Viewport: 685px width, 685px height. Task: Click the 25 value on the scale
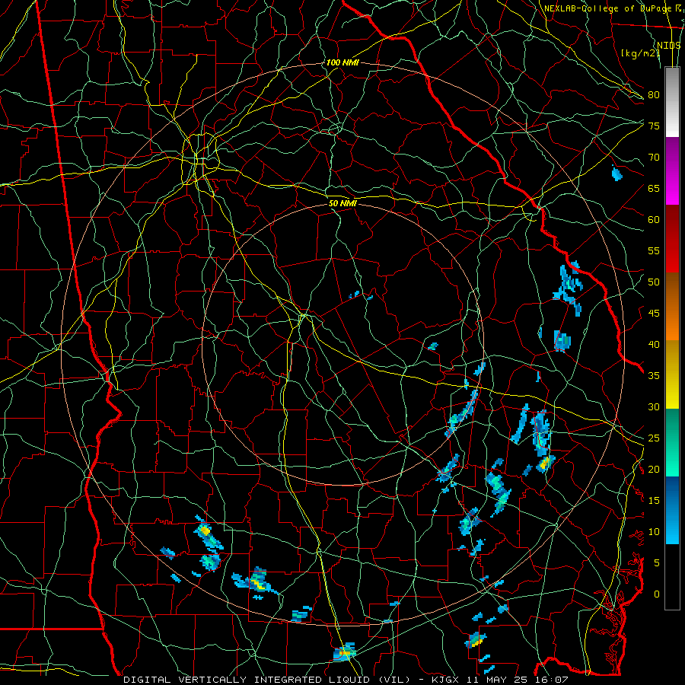point(654,438)
